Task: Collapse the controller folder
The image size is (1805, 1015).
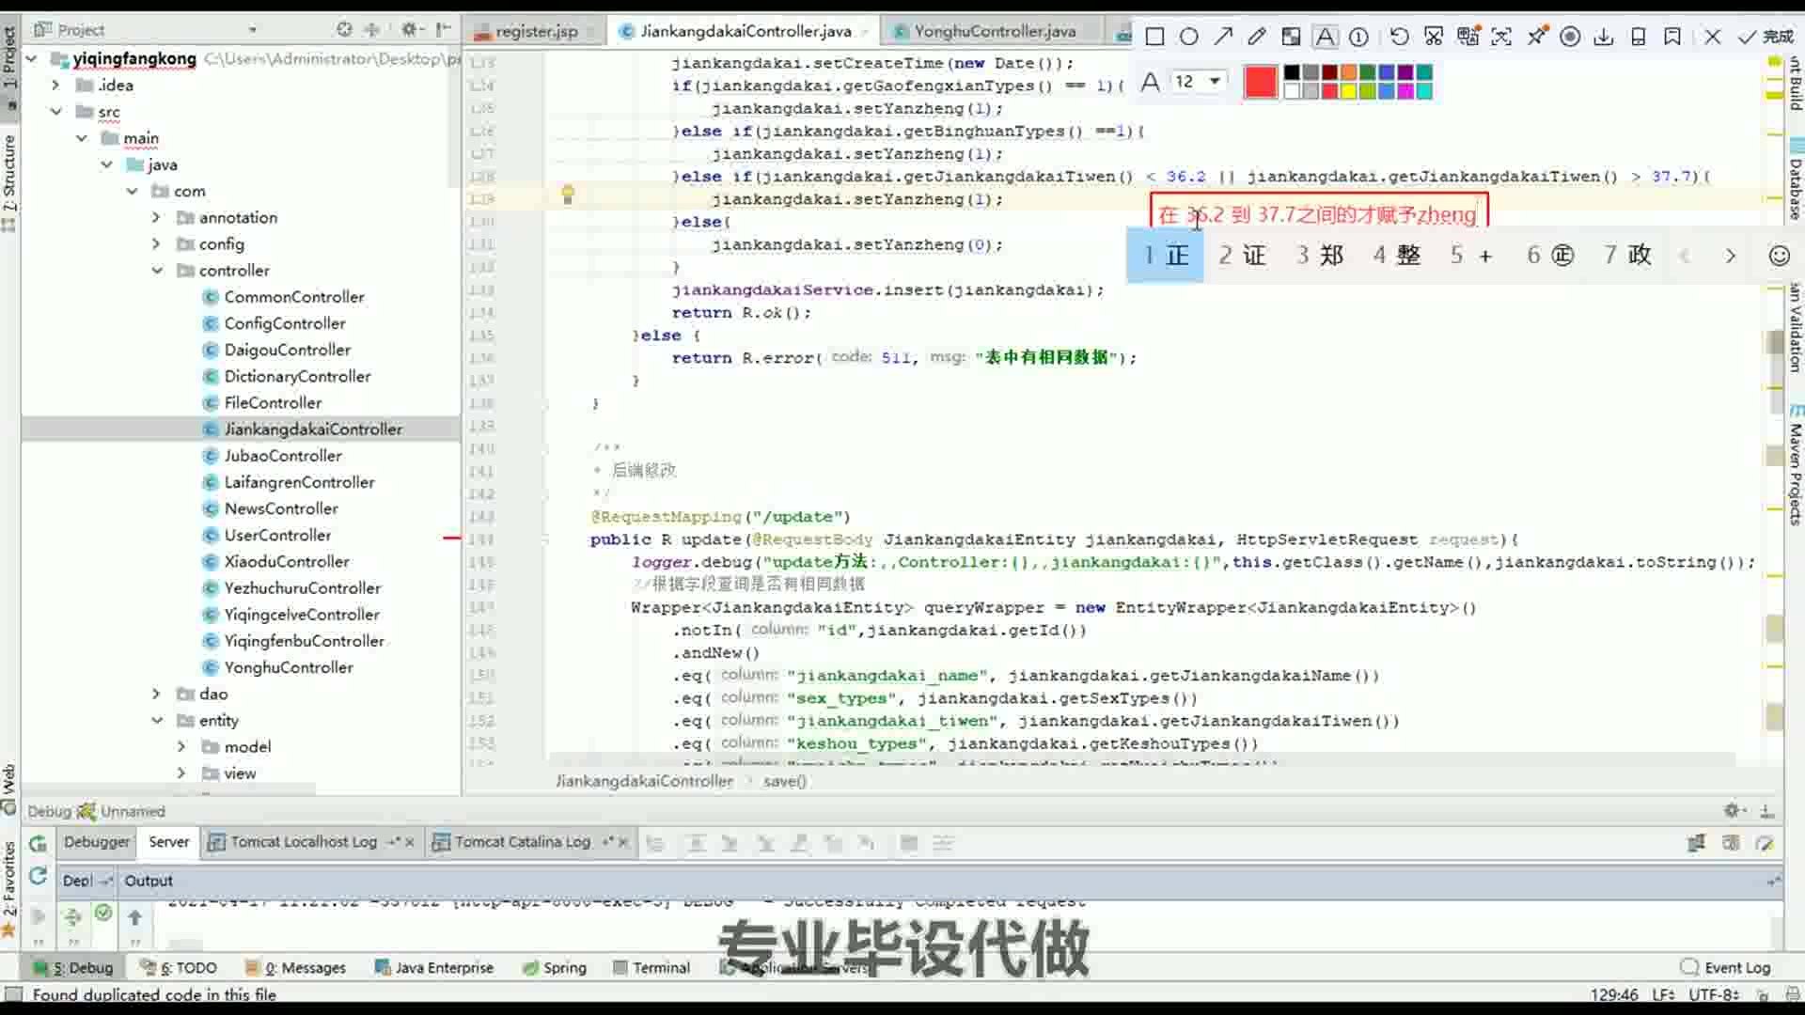Action: point(157,271)
